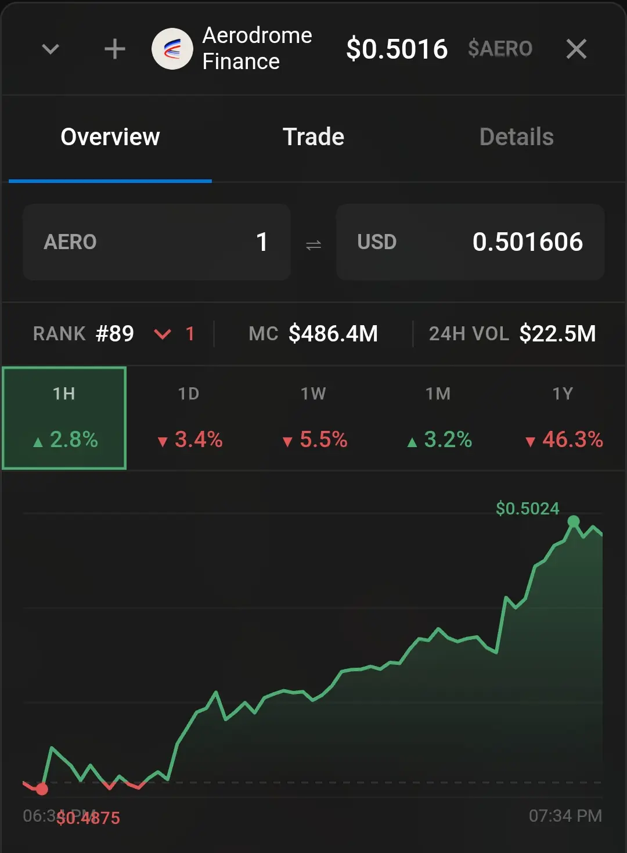Select the 1H timeframe
This screenshot has width=627, height=853.
pos(64,417)
